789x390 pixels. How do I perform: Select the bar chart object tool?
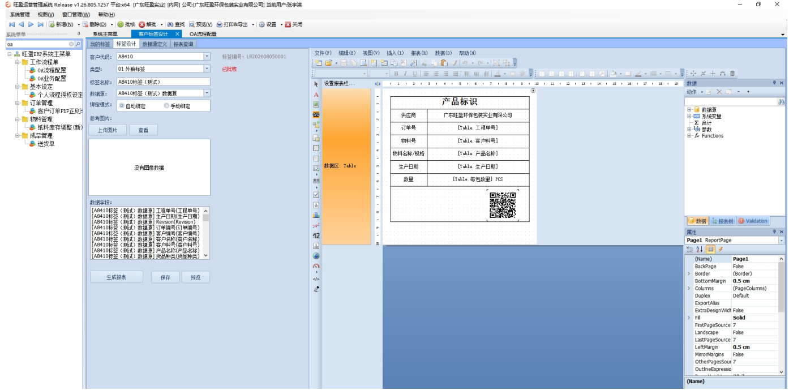click(x=316, y=215)
